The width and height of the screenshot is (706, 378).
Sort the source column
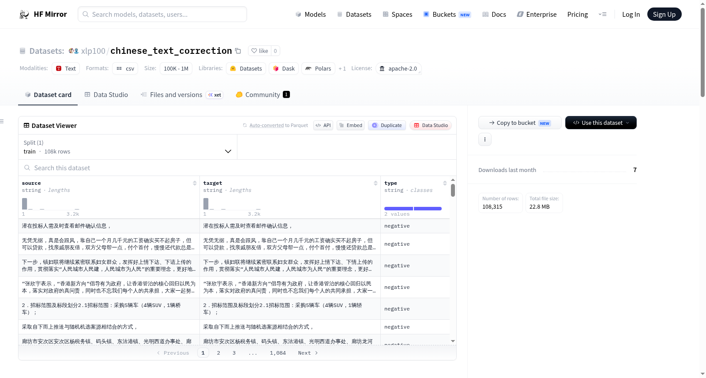click(195, 183)
